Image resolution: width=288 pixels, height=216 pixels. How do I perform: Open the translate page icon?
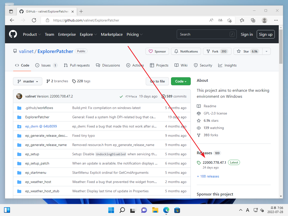(220, 20)
